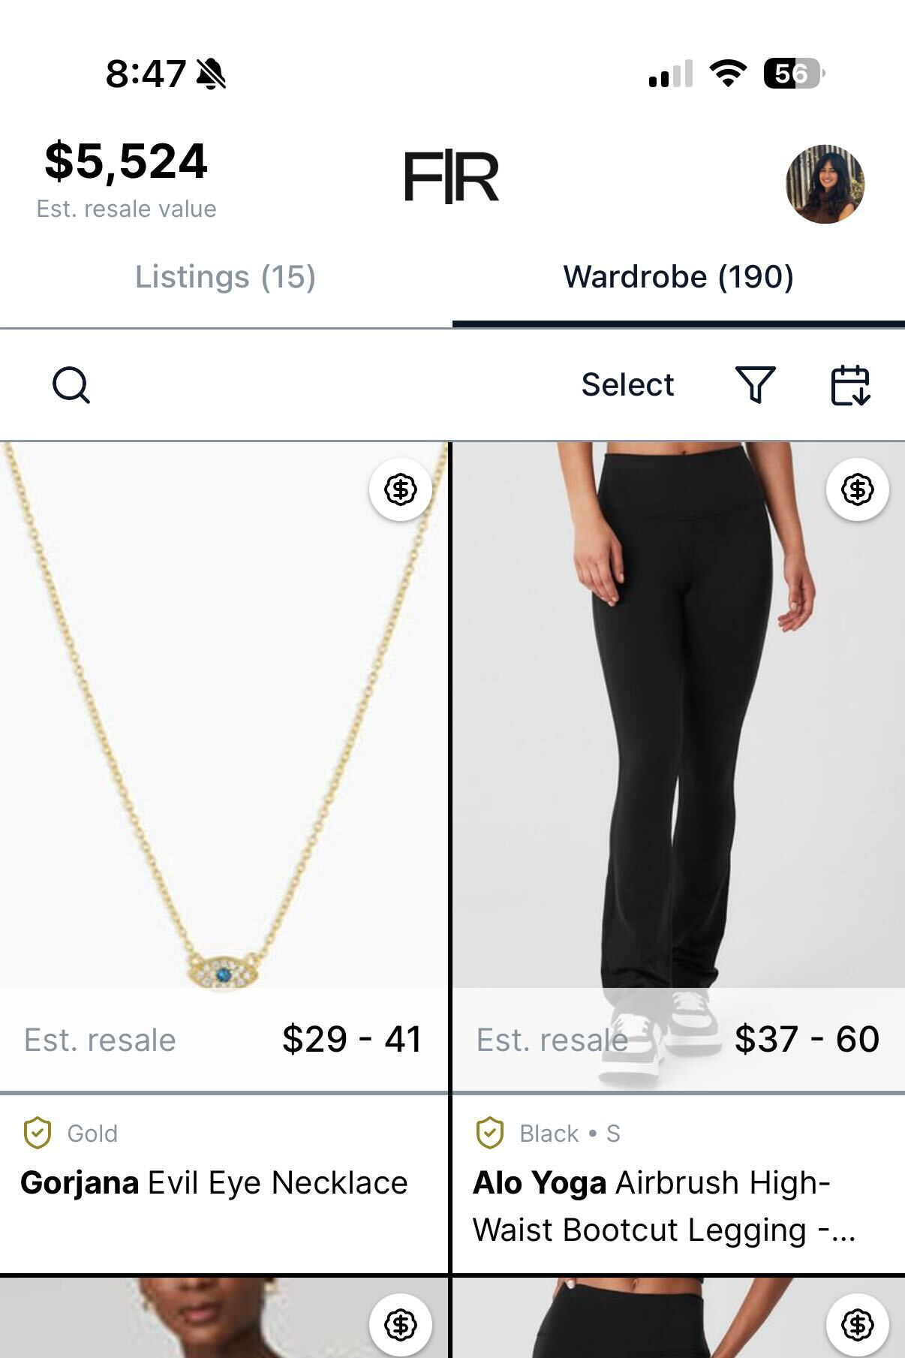Tap the Select button
This screenshot has width=905, height=1358.
(628, 384)
